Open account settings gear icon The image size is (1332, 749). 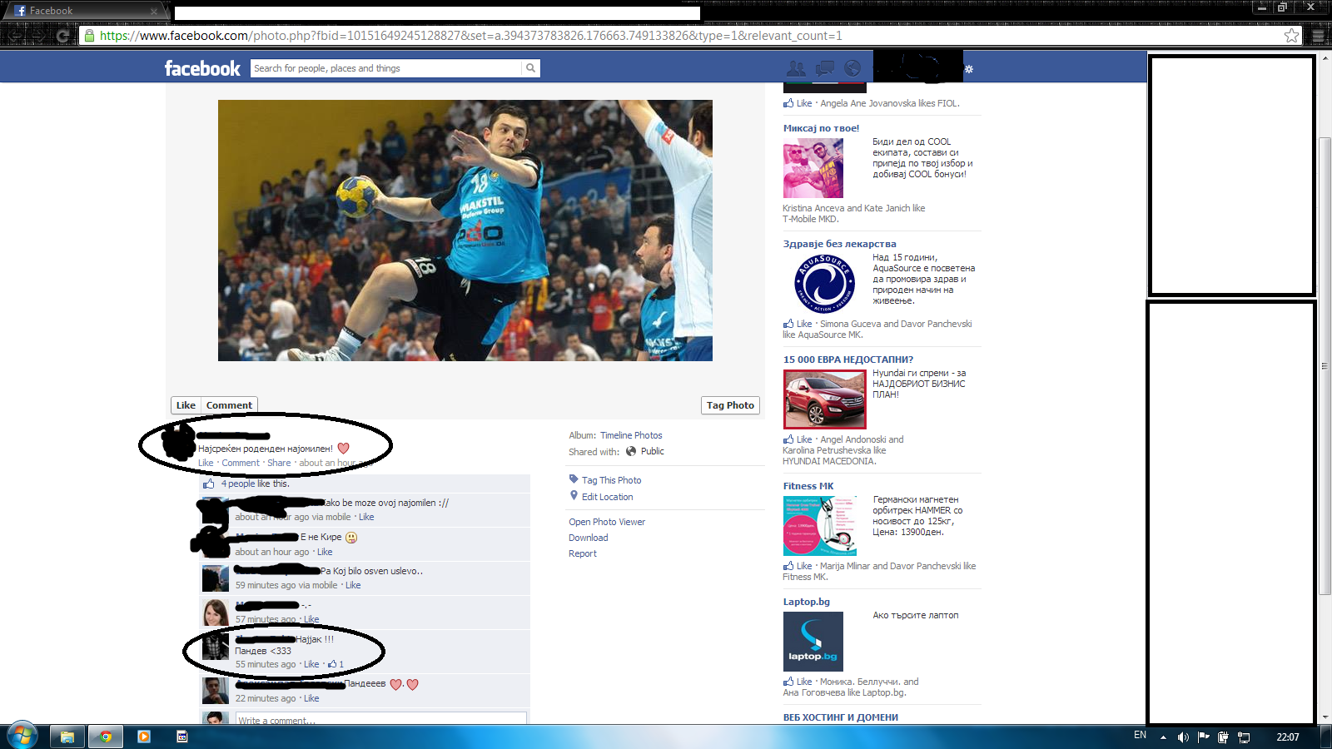click(969, 69)
